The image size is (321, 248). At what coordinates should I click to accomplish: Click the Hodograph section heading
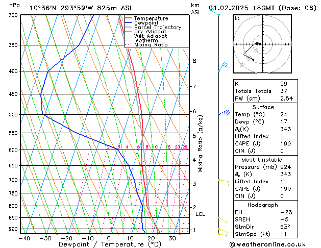(x=263, y=205)
